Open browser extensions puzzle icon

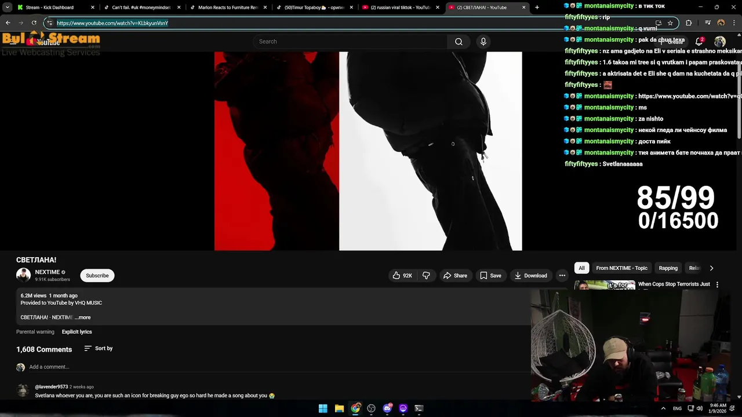point(689,23)
